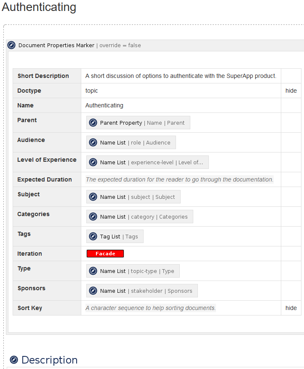Click the hide control in Sort Key row
304x369 pixels.
click(291, 308)
